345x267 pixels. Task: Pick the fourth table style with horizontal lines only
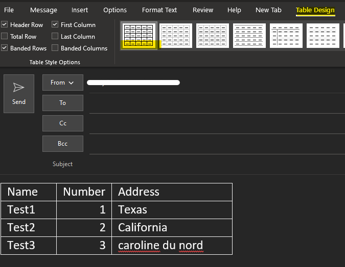(249, 36)
